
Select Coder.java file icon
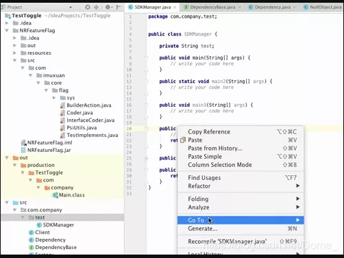62,113
